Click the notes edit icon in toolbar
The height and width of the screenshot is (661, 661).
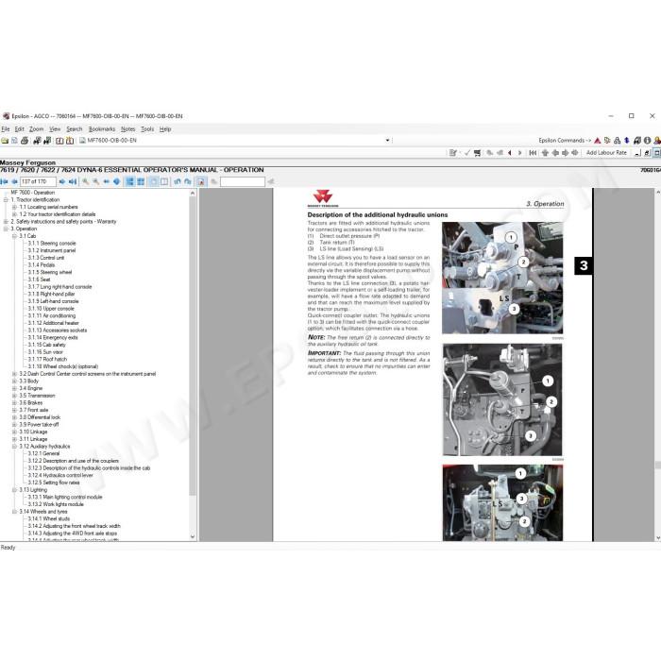[x=453, y=153]
